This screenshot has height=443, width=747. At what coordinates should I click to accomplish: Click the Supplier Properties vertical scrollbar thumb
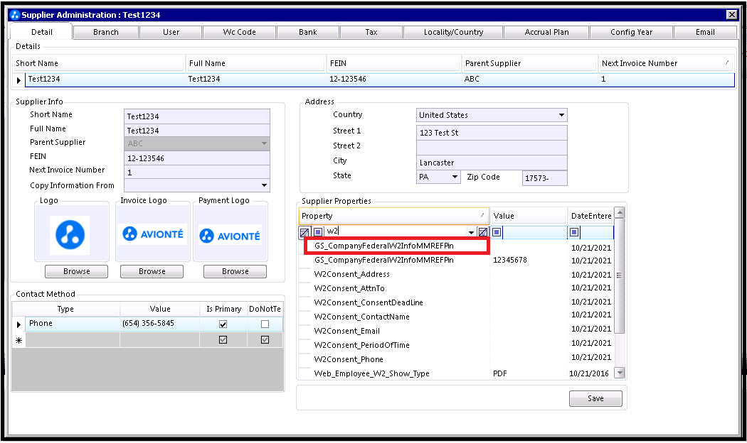[x=620, y=275]
